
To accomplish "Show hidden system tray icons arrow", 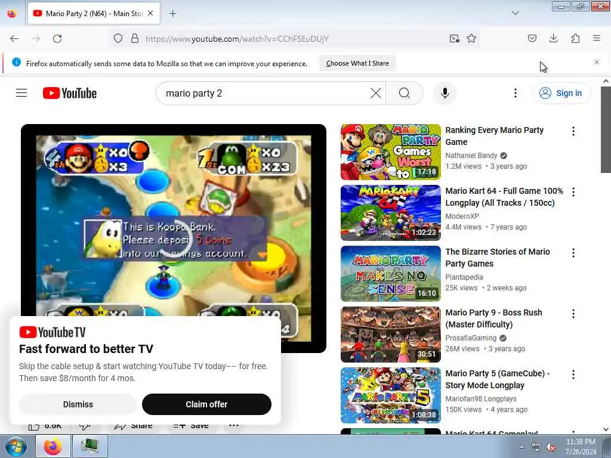I will pos(521,447).
